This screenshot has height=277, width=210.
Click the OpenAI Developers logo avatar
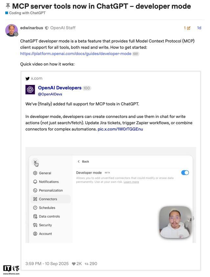30,90
